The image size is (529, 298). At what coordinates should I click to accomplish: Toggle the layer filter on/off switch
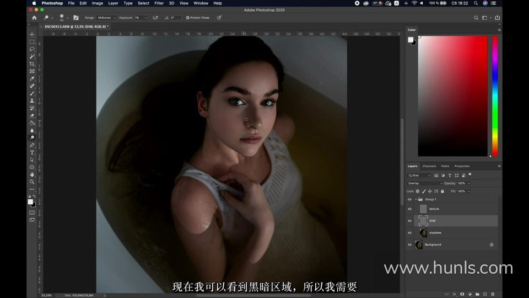click(x=470, y=175)
